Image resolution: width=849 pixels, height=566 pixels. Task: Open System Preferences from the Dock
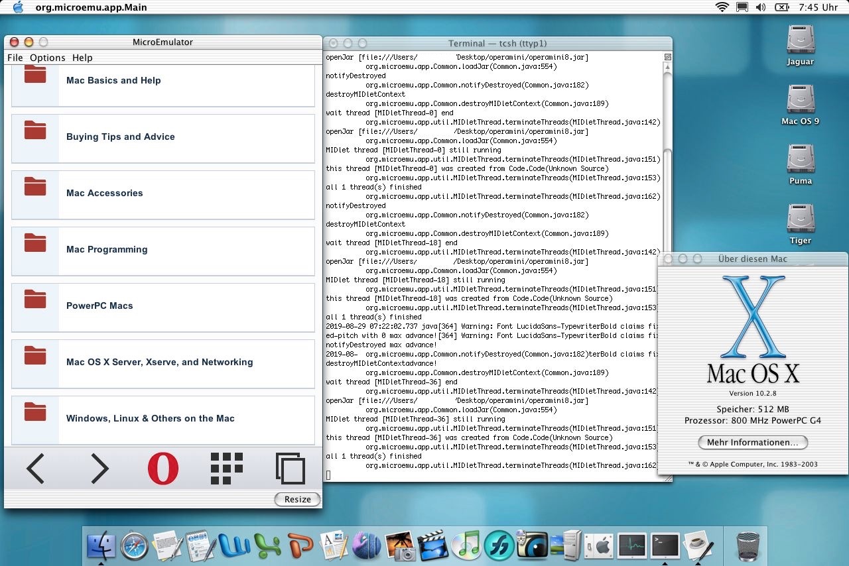pos(599,545)
